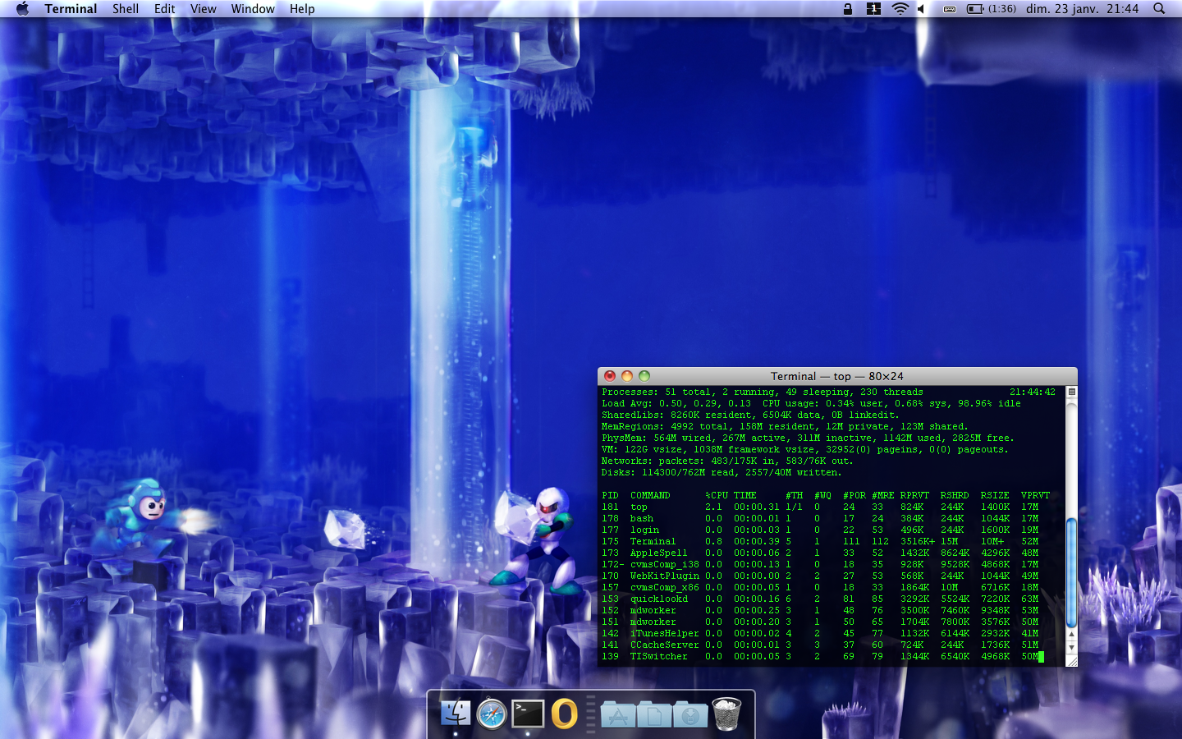The height and width of the screenshot is (739, 1182).
Task: Toggle the split pane button in Terminal
Action: coord(1071,392)
